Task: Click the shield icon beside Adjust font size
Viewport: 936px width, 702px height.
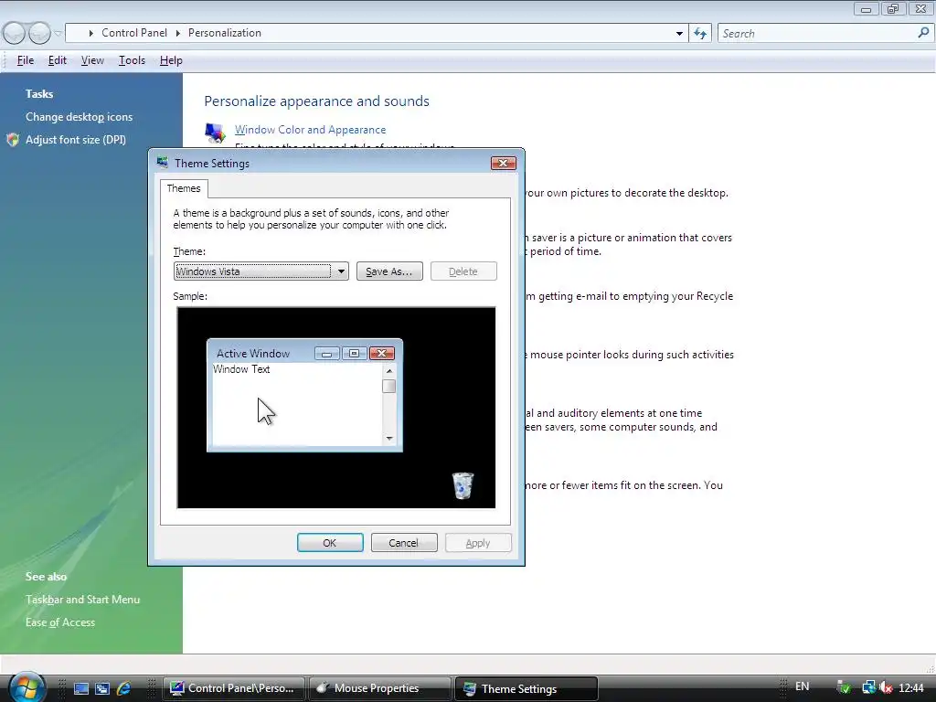Action: tap(13, 140)
